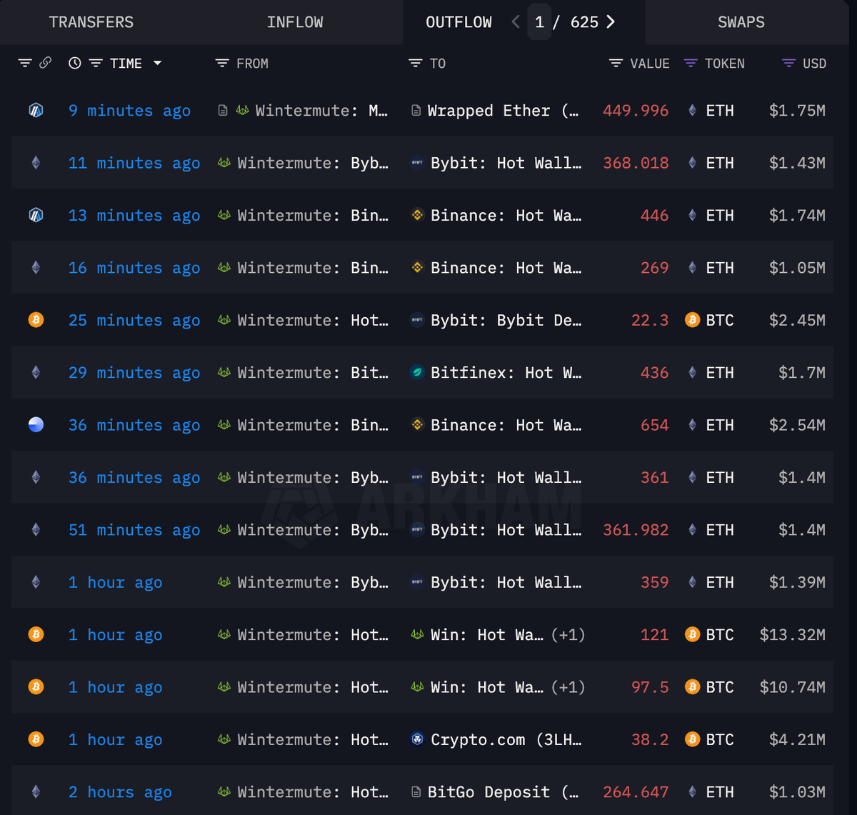This screenshot has height=815, width=857.
Task: Click Base chain icon in 36 minutes Binance row
Action: [36, 425]
